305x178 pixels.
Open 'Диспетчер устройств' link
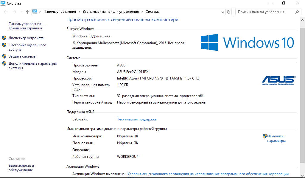click(x=26, y=38)
